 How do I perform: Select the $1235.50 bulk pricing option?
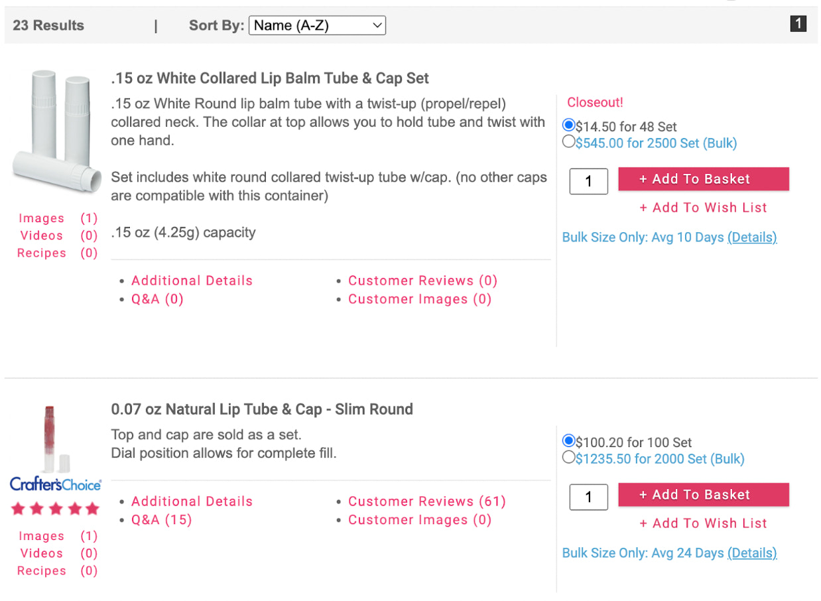(x=569, y=457)
